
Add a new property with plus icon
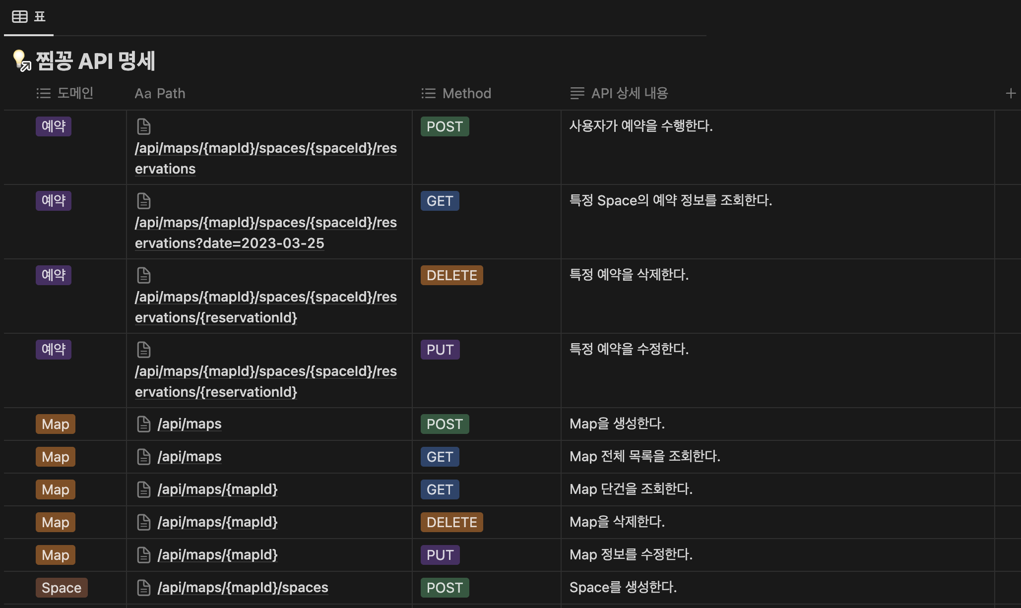[1011, 93]
